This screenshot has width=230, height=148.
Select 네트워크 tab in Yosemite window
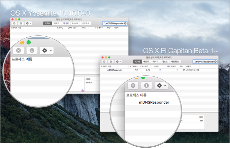(86, 23)
